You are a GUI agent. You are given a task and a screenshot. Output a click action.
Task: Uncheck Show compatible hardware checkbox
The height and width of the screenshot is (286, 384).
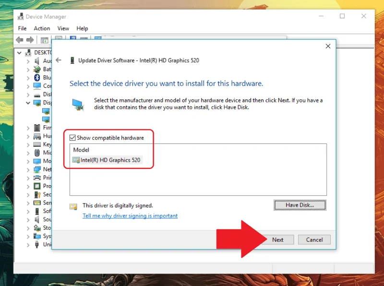(x=72, y=138)
